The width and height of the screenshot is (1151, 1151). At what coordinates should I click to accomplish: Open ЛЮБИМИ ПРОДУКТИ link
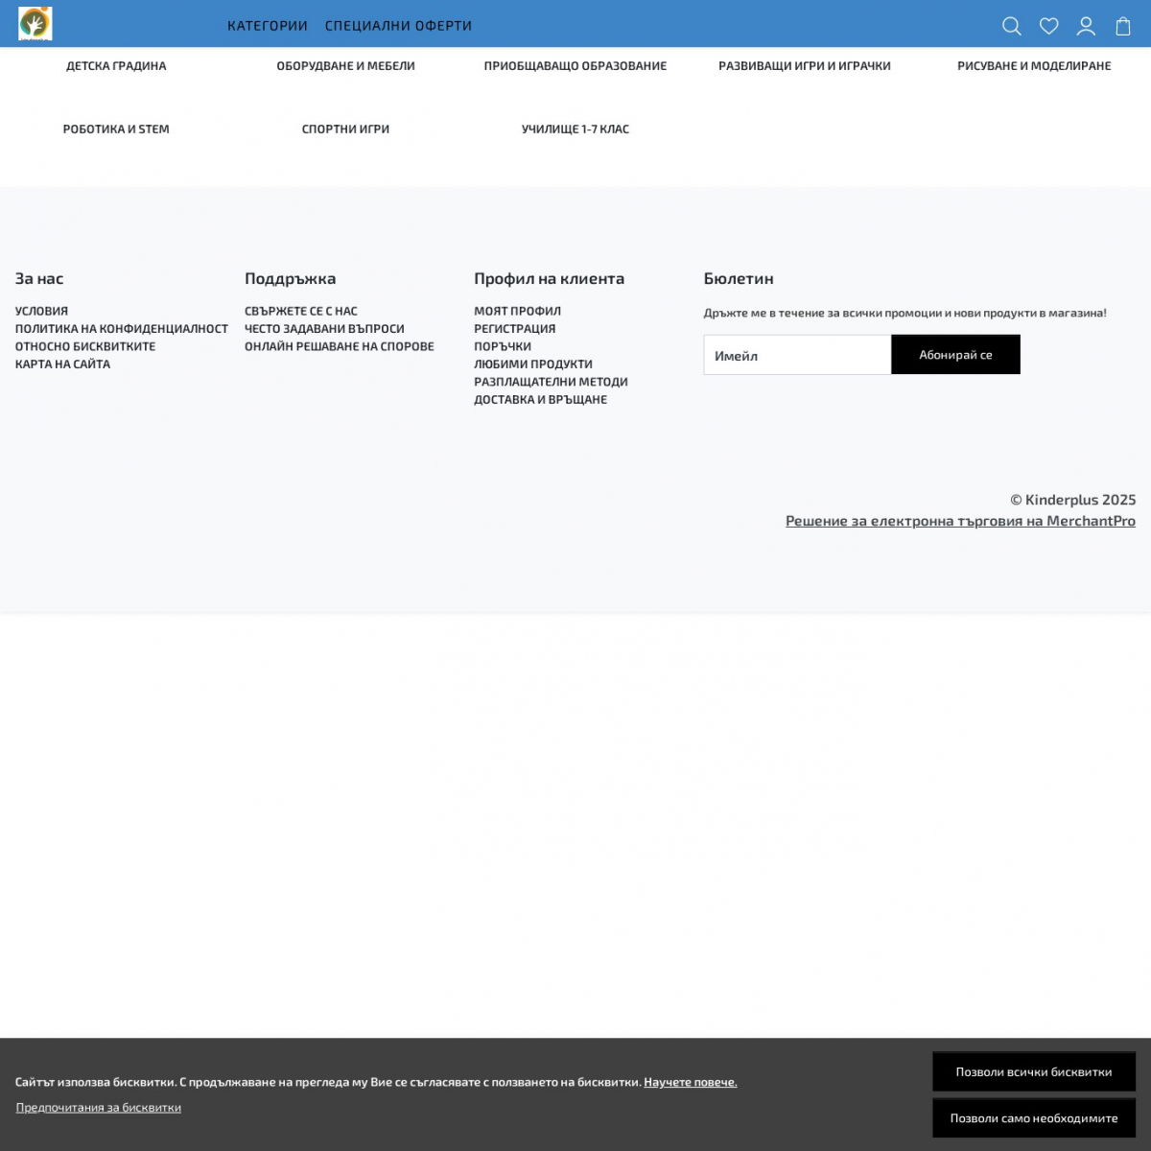point(533,364)
